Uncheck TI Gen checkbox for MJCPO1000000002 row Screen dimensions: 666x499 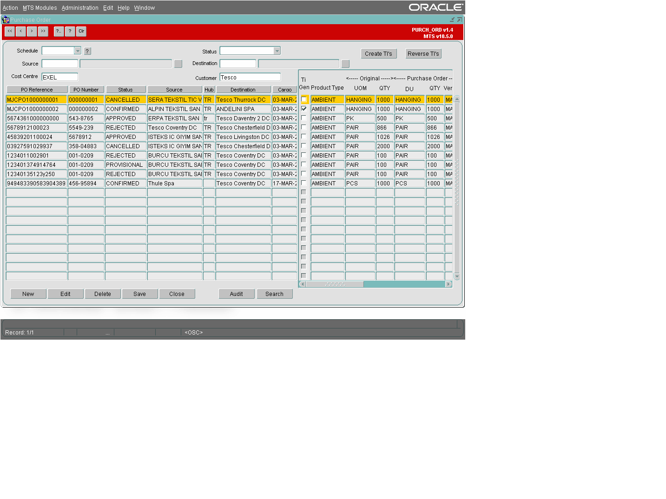(304, 109)
